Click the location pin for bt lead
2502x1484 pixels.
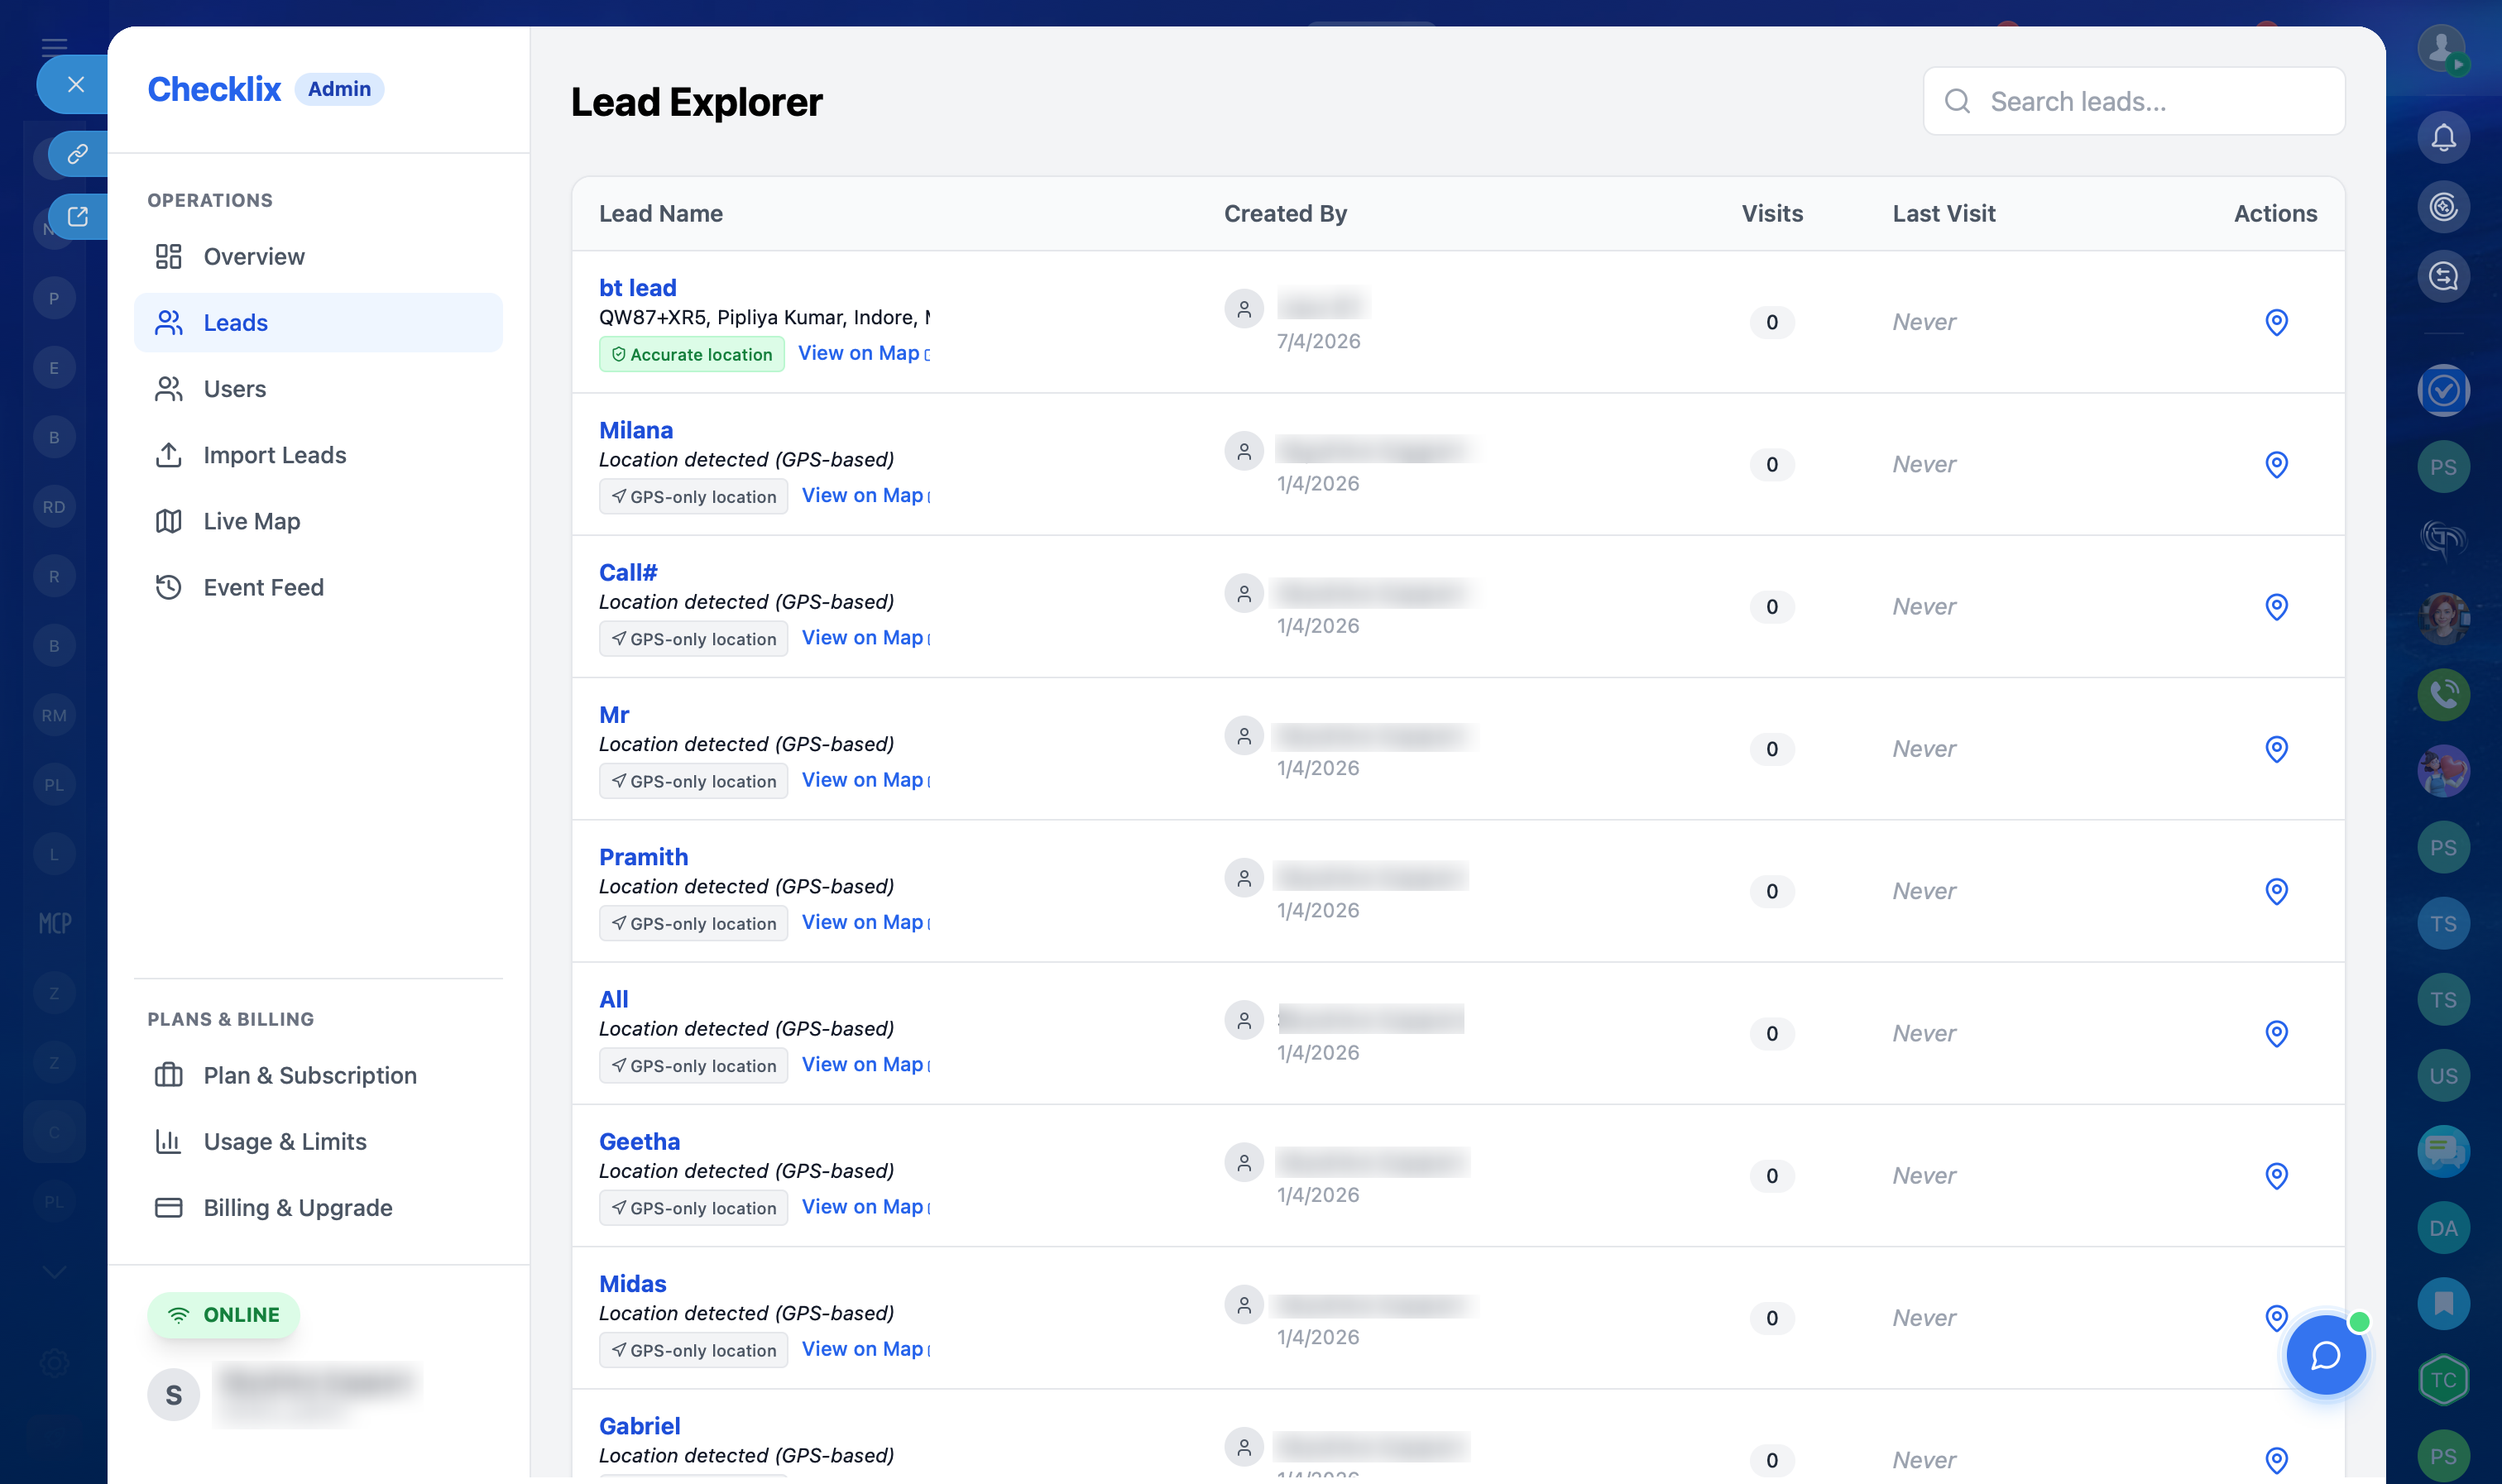click(2276, 322)
